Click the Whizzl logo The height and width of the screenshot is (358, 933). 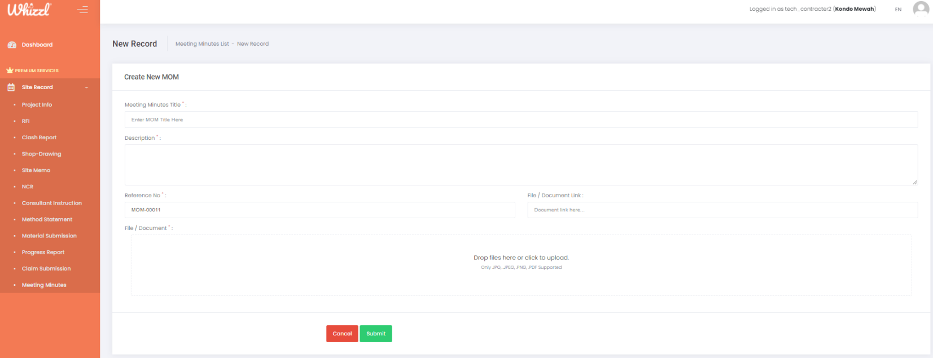29,10
